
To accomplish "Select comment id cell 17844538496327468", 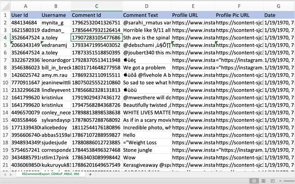I will pyautogui.click(x=97, y=150).
